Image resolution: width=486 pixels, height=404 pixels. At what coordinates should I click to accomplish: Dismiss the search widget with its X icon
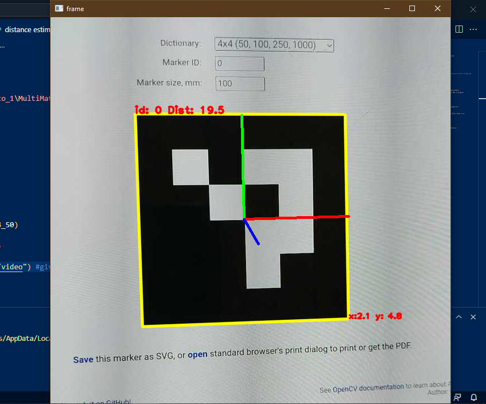[473, 9]
